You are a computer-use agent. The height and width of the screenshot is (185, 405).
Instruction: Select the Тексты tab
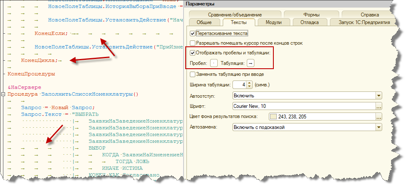click(x=239, y=22)
